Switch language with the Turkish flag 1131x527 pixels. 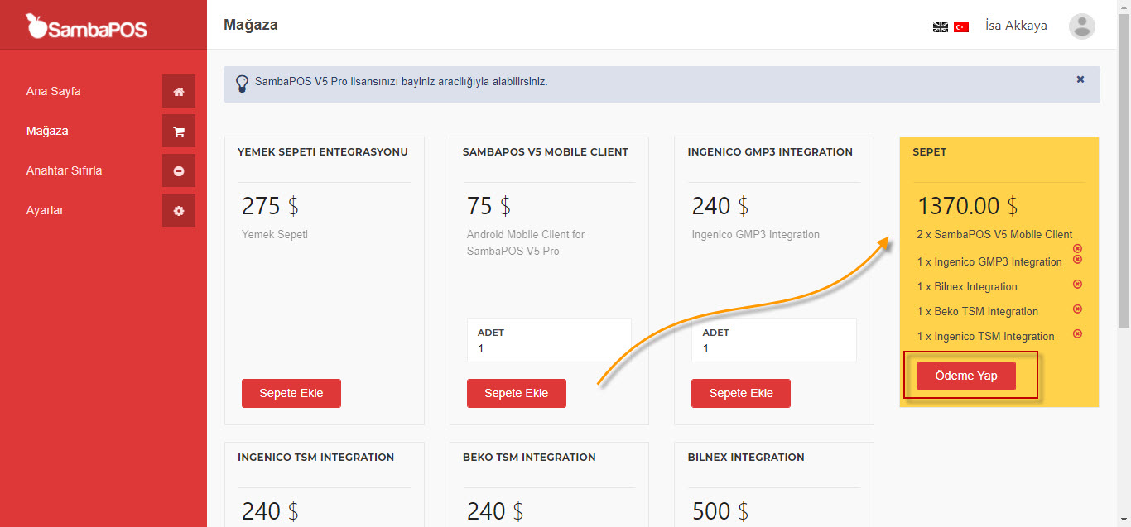pos(961,26)
